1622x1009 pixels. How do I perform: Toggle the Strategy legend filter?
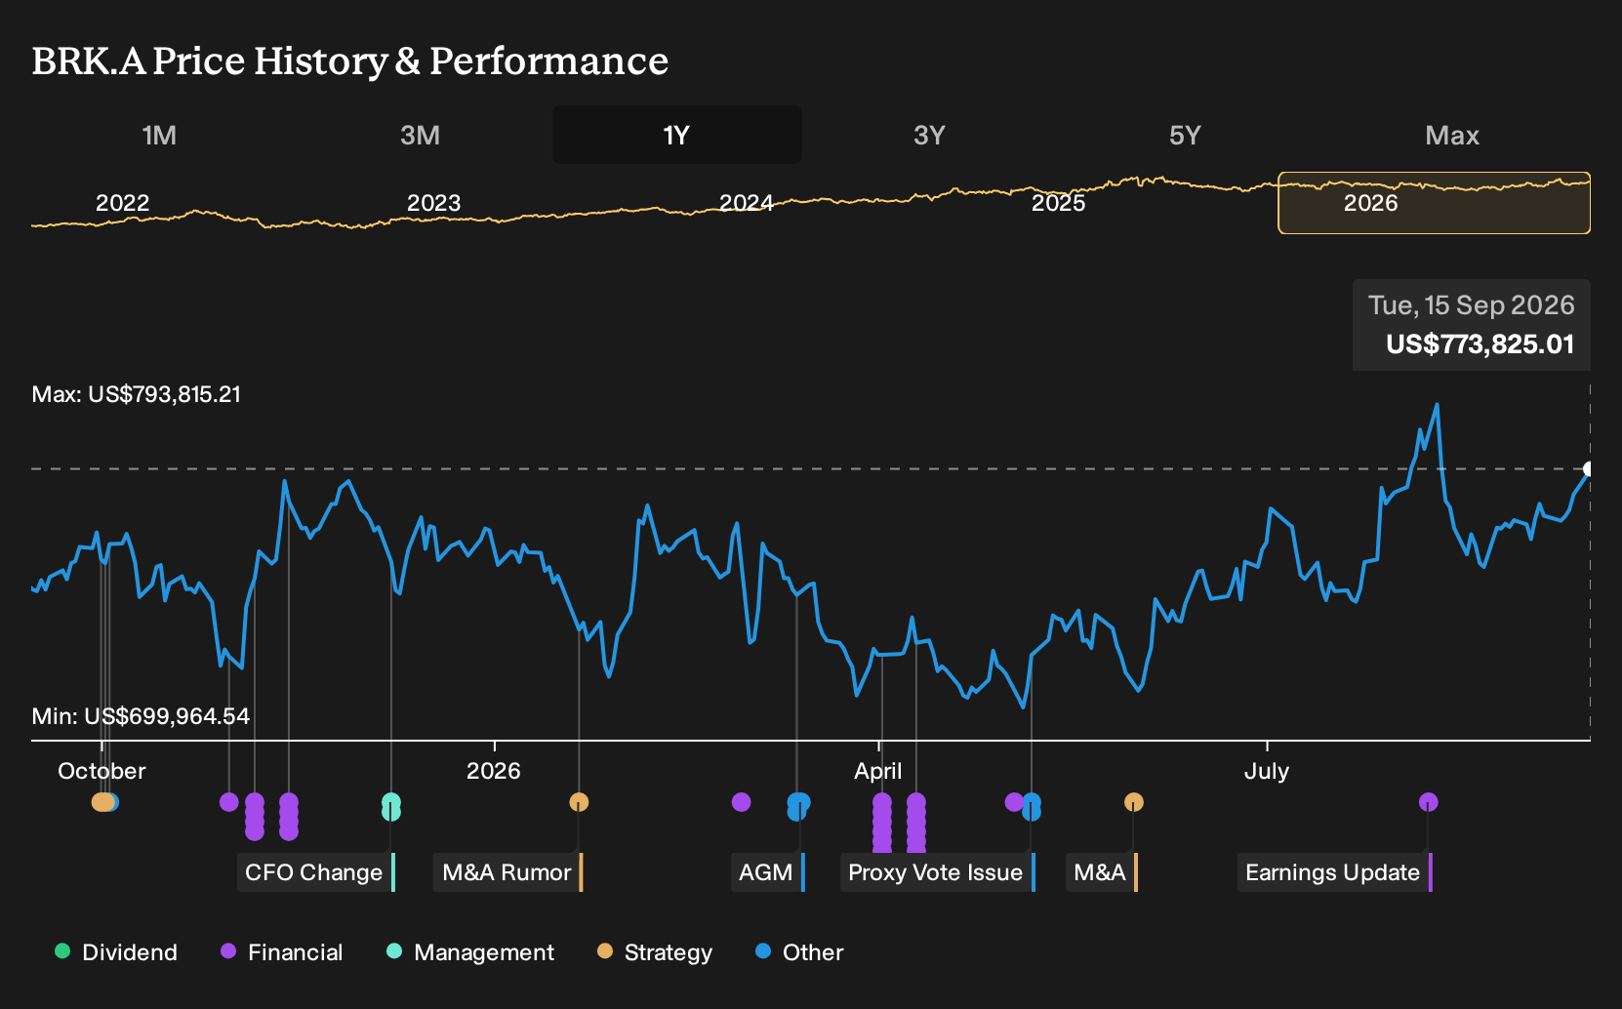pos(655,952)
